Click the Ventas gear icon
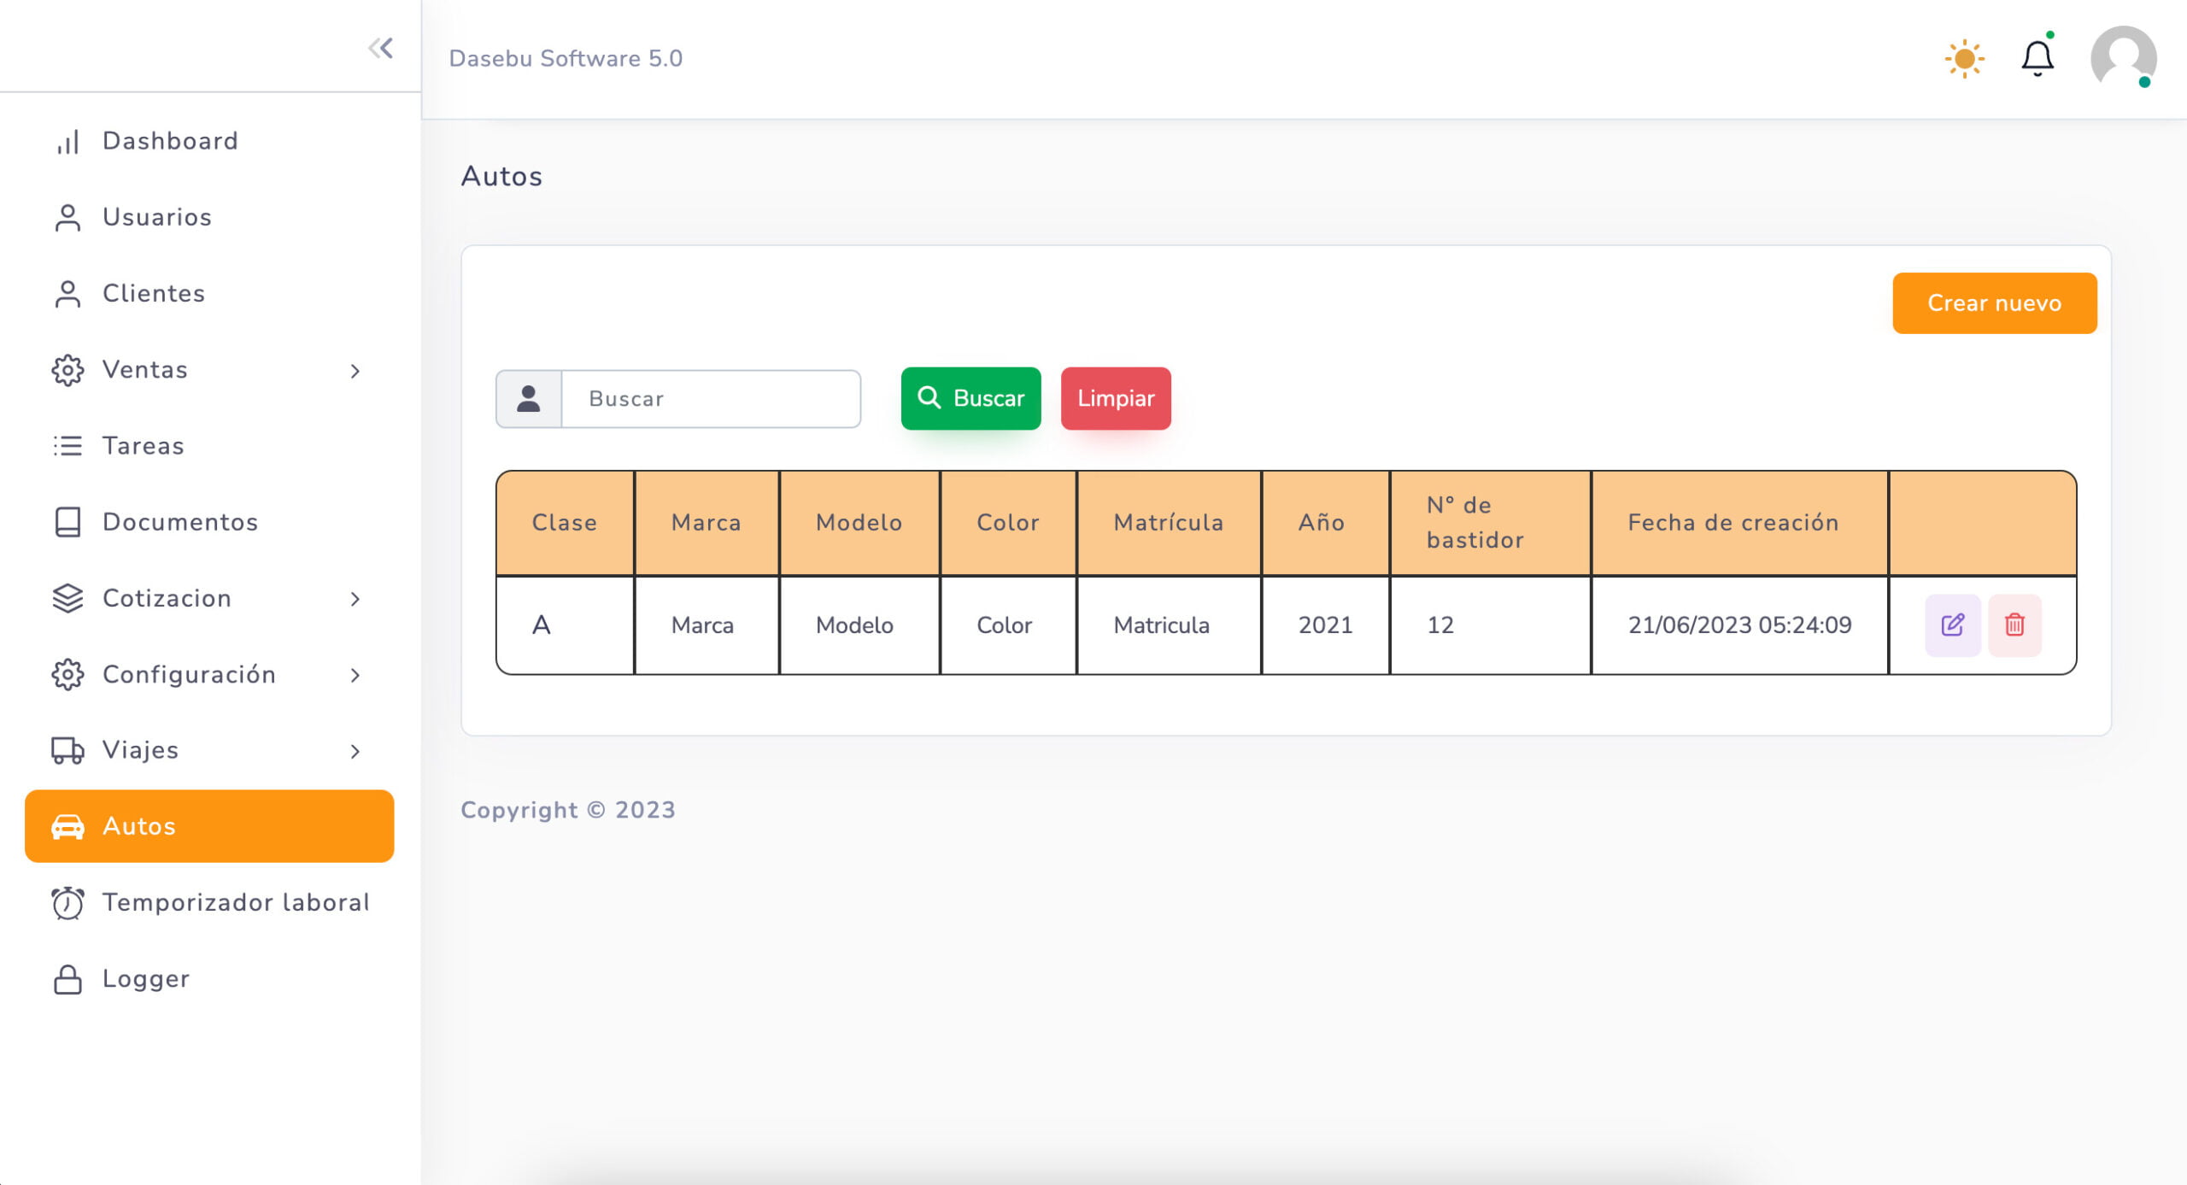 coord(67,370)
